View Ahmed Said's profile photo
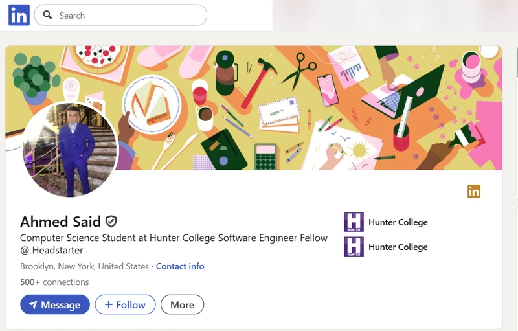The image size is (518, 331). click(70, 150)
